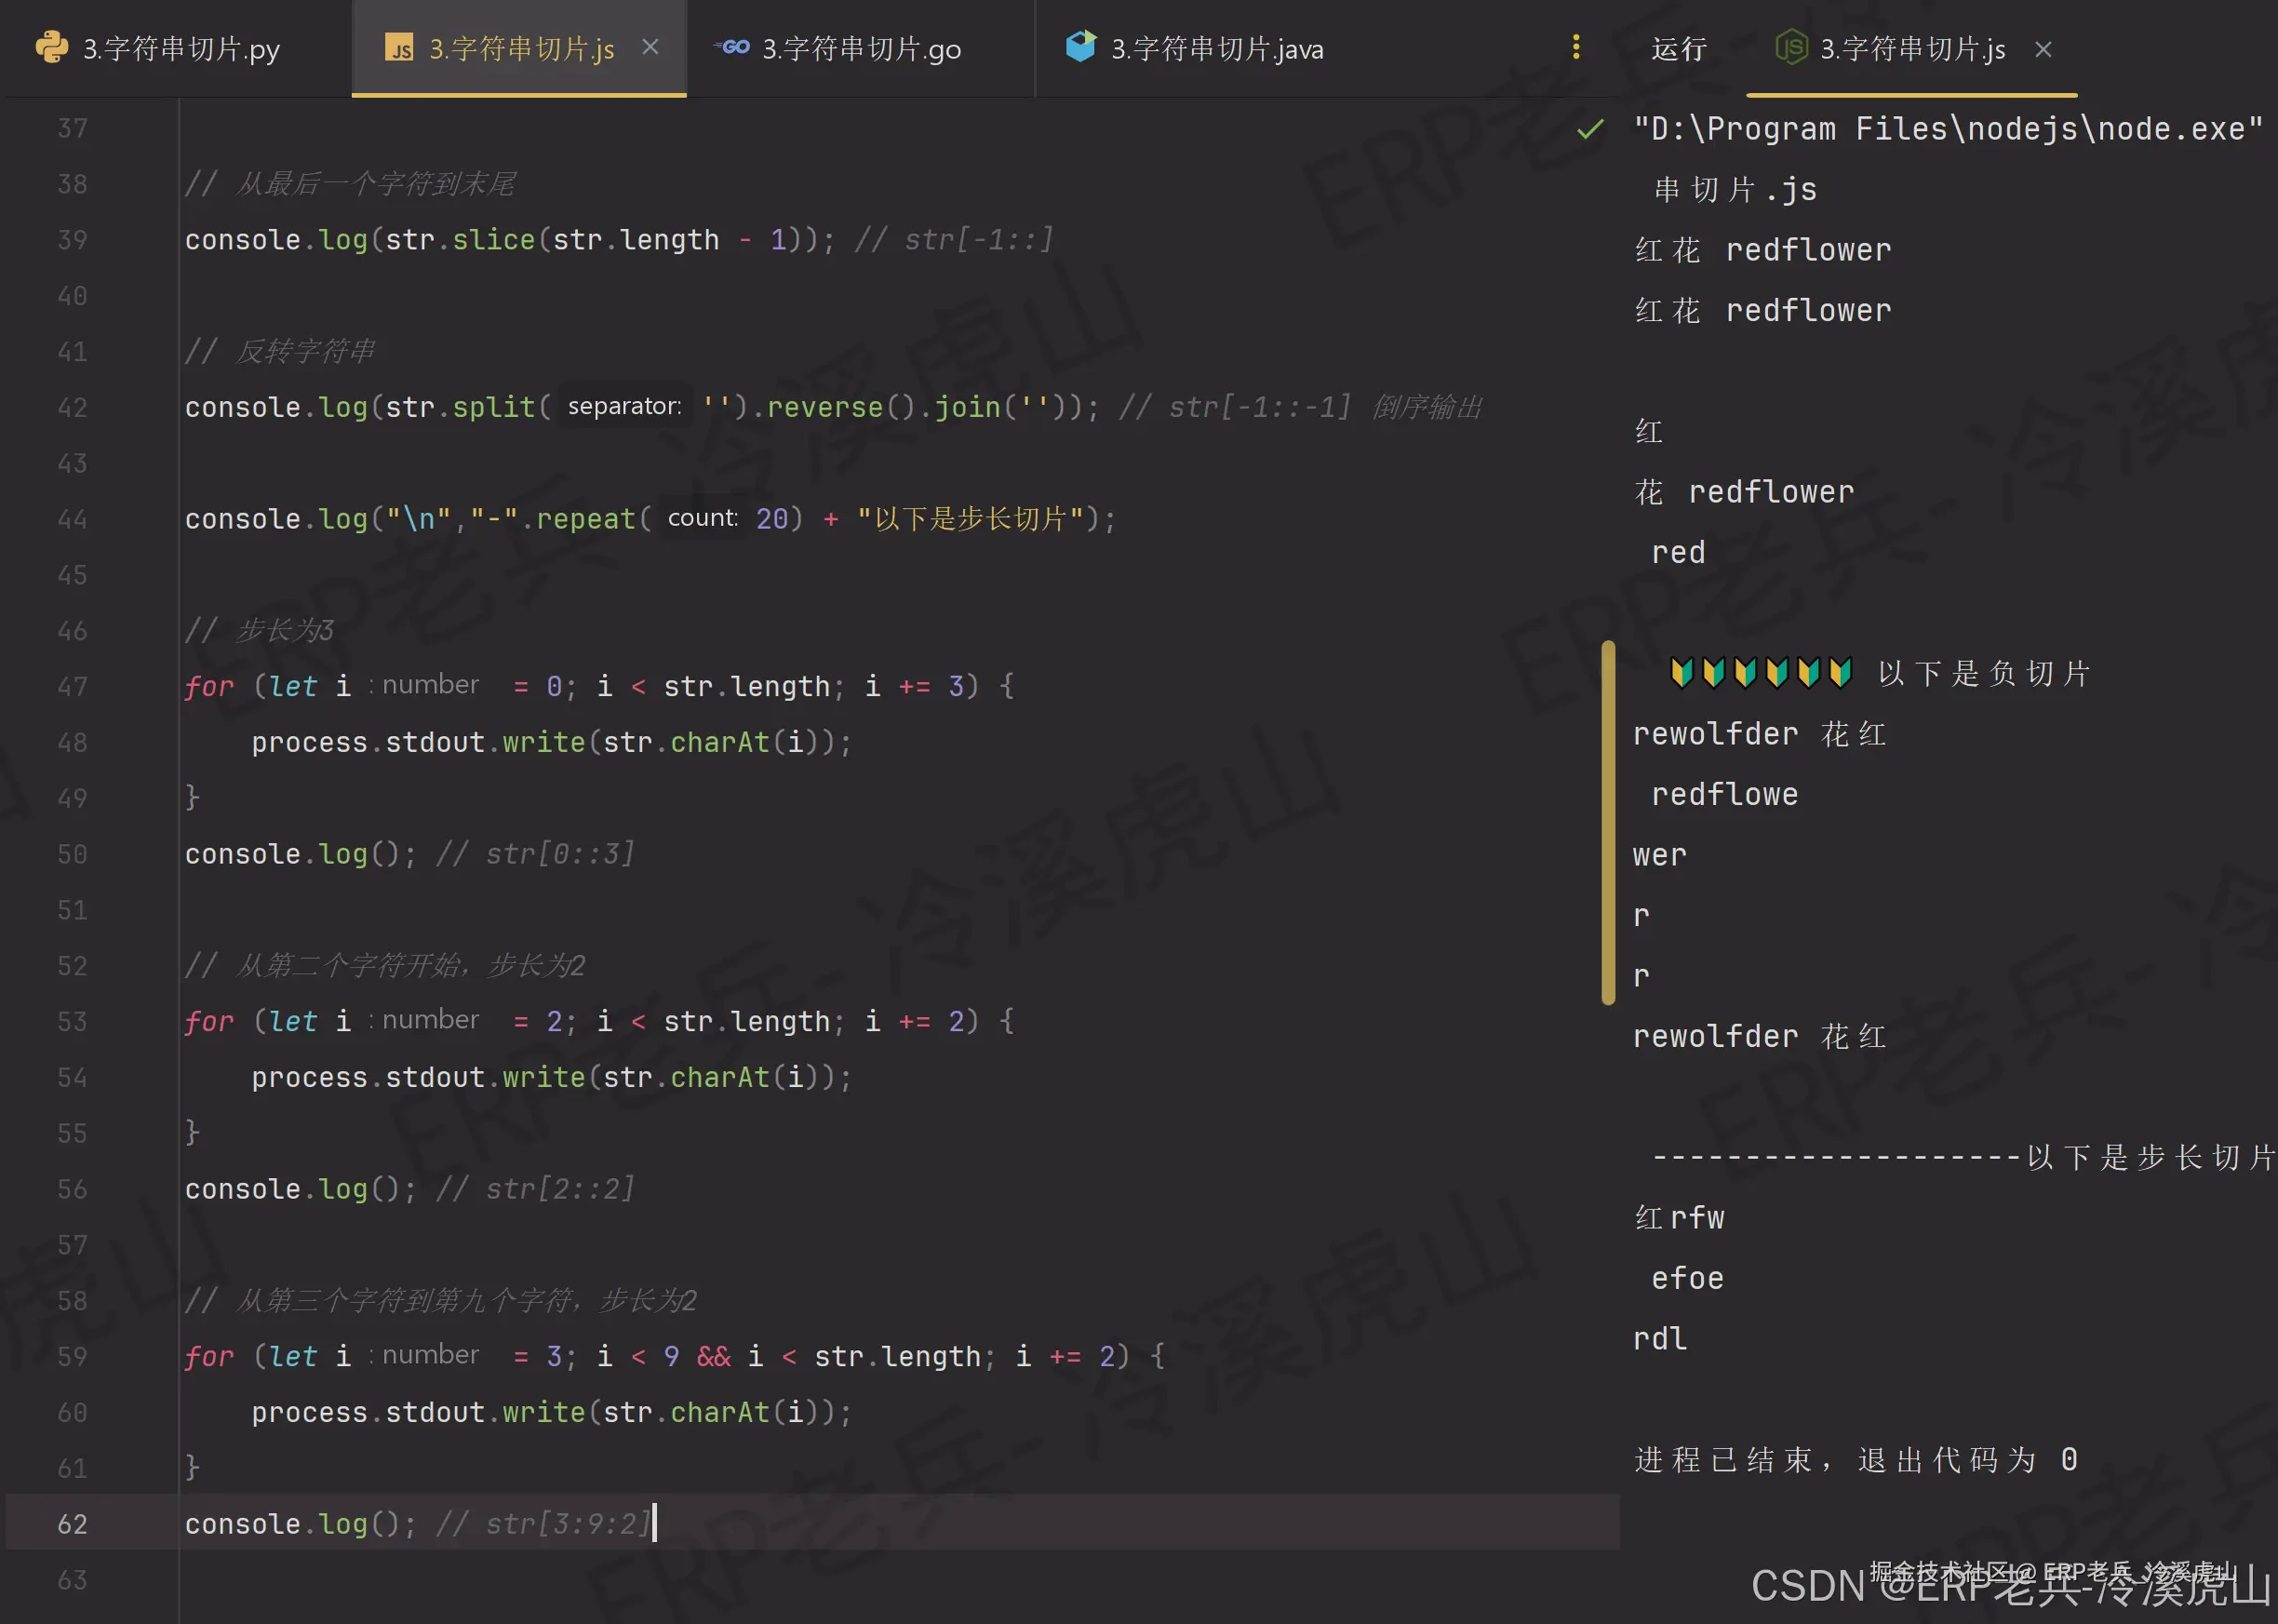This screenshot has width=2278, height=1624.
Task: Click the 以下是负切片 output line
Action: (1880, 673)
